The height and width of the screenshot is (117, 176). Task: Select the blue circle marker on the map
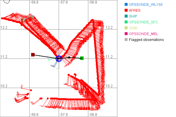59,58
